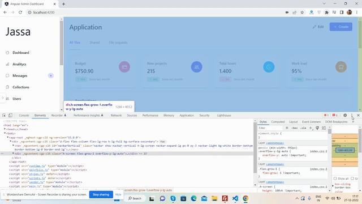
Task: Reload the page in Chrome
Action: coord(20,12)
